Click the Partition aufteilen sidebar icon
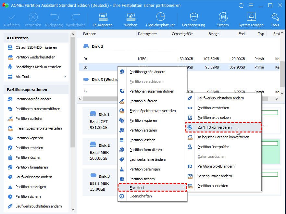This screenshot has width=286, height=214. 10,119
